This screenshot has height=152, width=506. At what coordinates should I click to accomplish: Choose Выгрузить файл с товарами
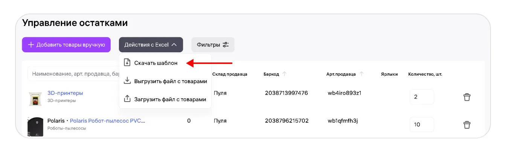pos(170,81)
